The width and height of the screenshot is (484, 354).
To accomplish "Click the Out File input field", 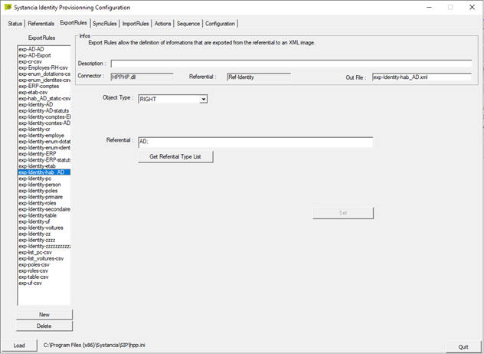I will (x=422, y=77).
